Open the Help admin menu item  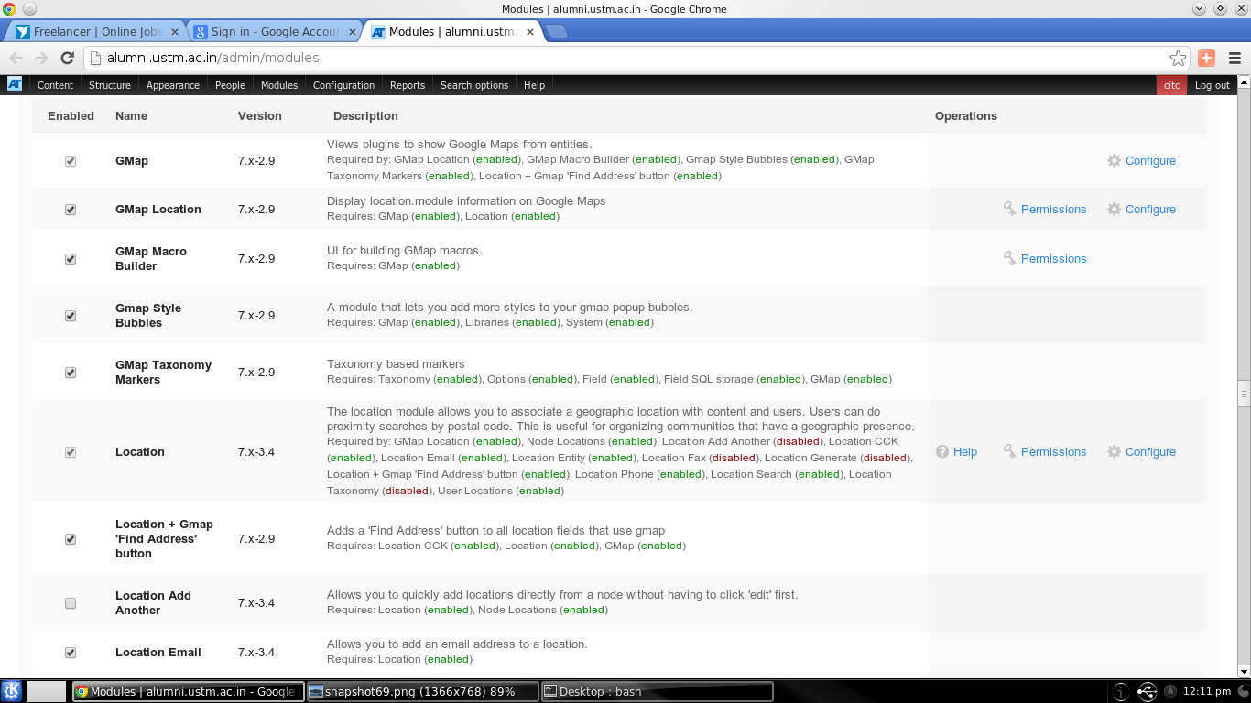point(534,85)
